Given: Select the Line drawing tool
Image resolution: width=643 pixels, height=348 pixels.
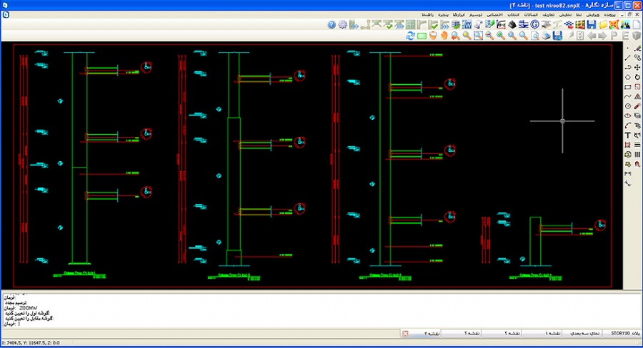Looking at the screenshot, I should (627, 57).
